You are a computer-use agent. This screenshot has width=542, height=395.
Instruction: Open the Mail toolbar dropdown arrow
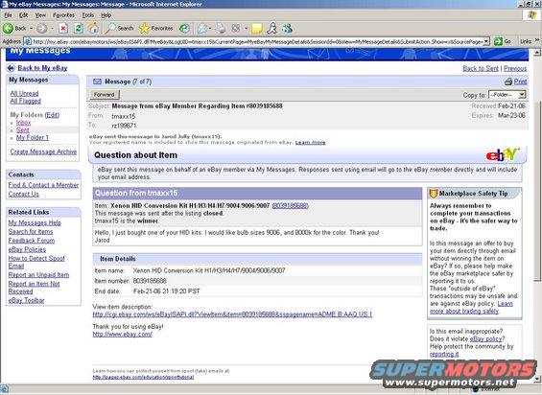pos(210,29)
